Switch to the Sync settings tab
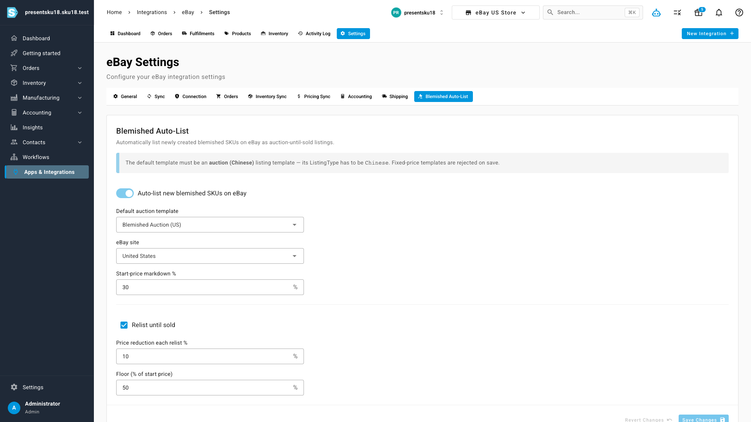This screenshot has width=751, height=422. (156, 97)
